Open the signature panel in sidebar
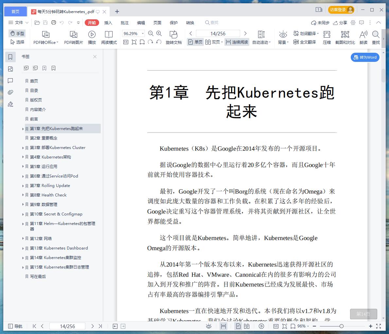 pos(10,104)
